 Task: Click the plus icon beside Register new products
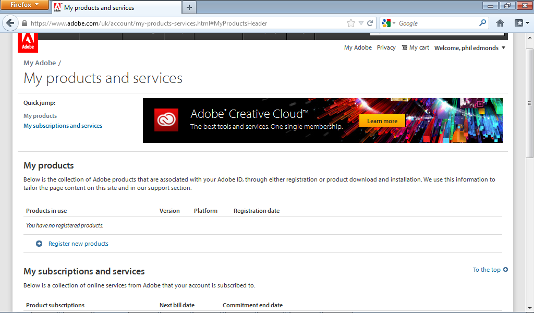coord(39,244)
